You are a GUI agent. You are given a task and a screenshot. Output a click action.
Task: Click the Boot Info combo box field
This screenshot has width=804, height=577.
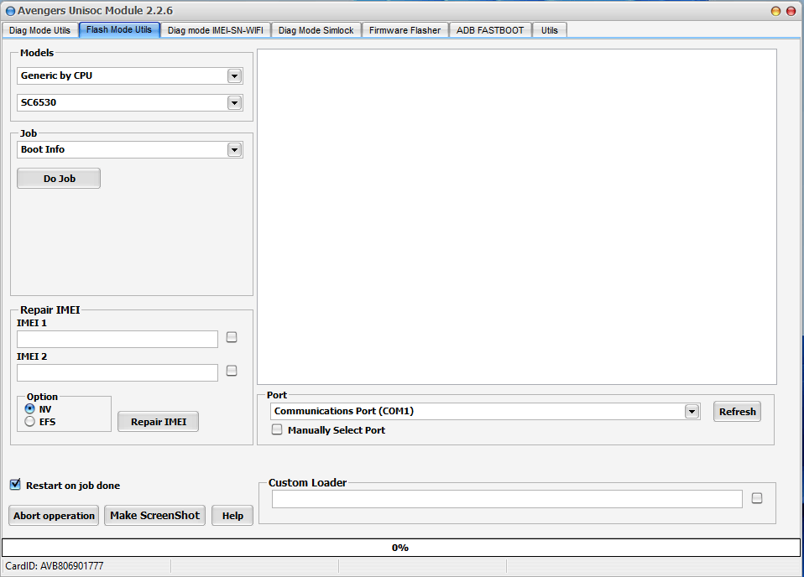point(130,149)
